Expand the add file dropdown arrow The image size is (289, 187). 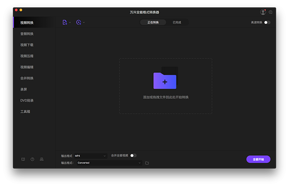coord(70,23)
